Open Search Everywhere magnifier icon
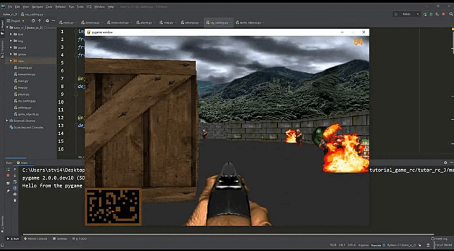This screenshot has width=454, height=251. pyautogui.click(x=451, y=14)
